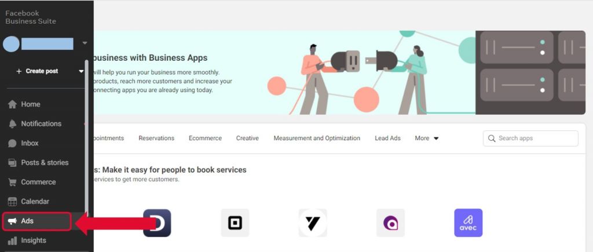Image resolution: width=593 pixels, height=252 pixels.
Task: Open Calendar grid icon
Action: point(13,202)
